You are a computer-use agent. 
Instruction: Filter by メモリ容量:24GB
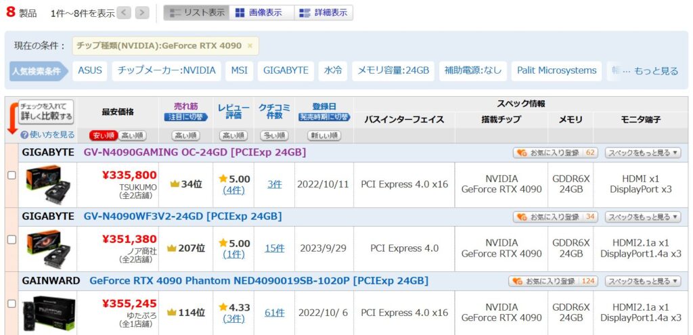point(393,70)
